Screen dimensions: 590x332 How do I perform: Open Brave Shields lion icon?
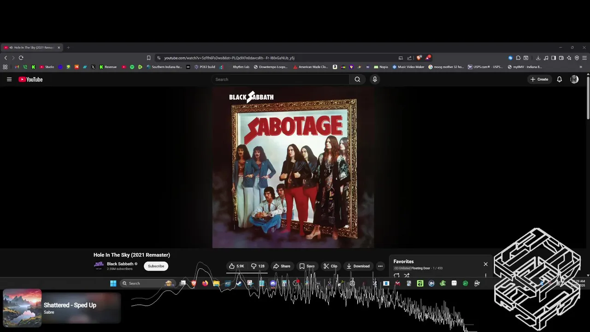419,58
